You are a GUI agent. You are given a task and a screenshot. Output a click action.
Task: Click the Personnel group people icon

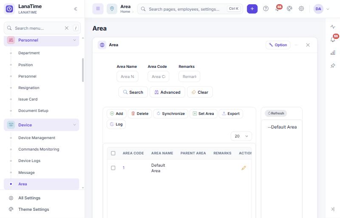[11, 40]
